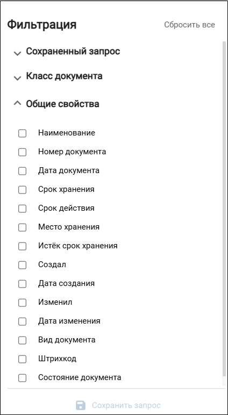
Task: Check the Истёк срок хранения box
Action: [22, 246]
